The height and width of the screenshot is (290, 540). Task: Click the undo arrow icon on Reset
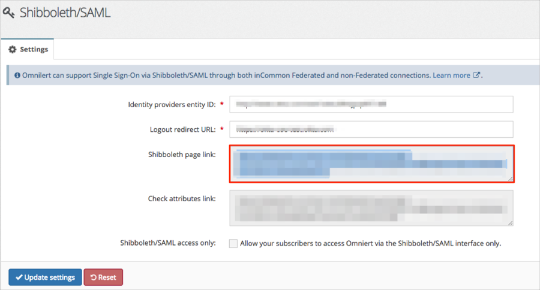93,277
